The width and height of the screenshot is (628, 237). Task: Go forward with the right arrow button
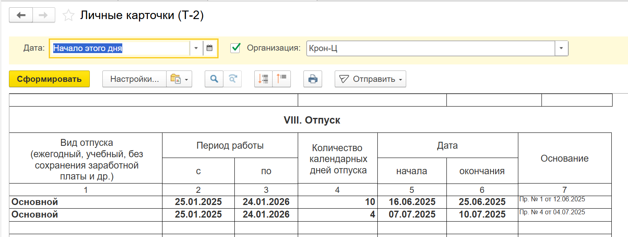43,15
